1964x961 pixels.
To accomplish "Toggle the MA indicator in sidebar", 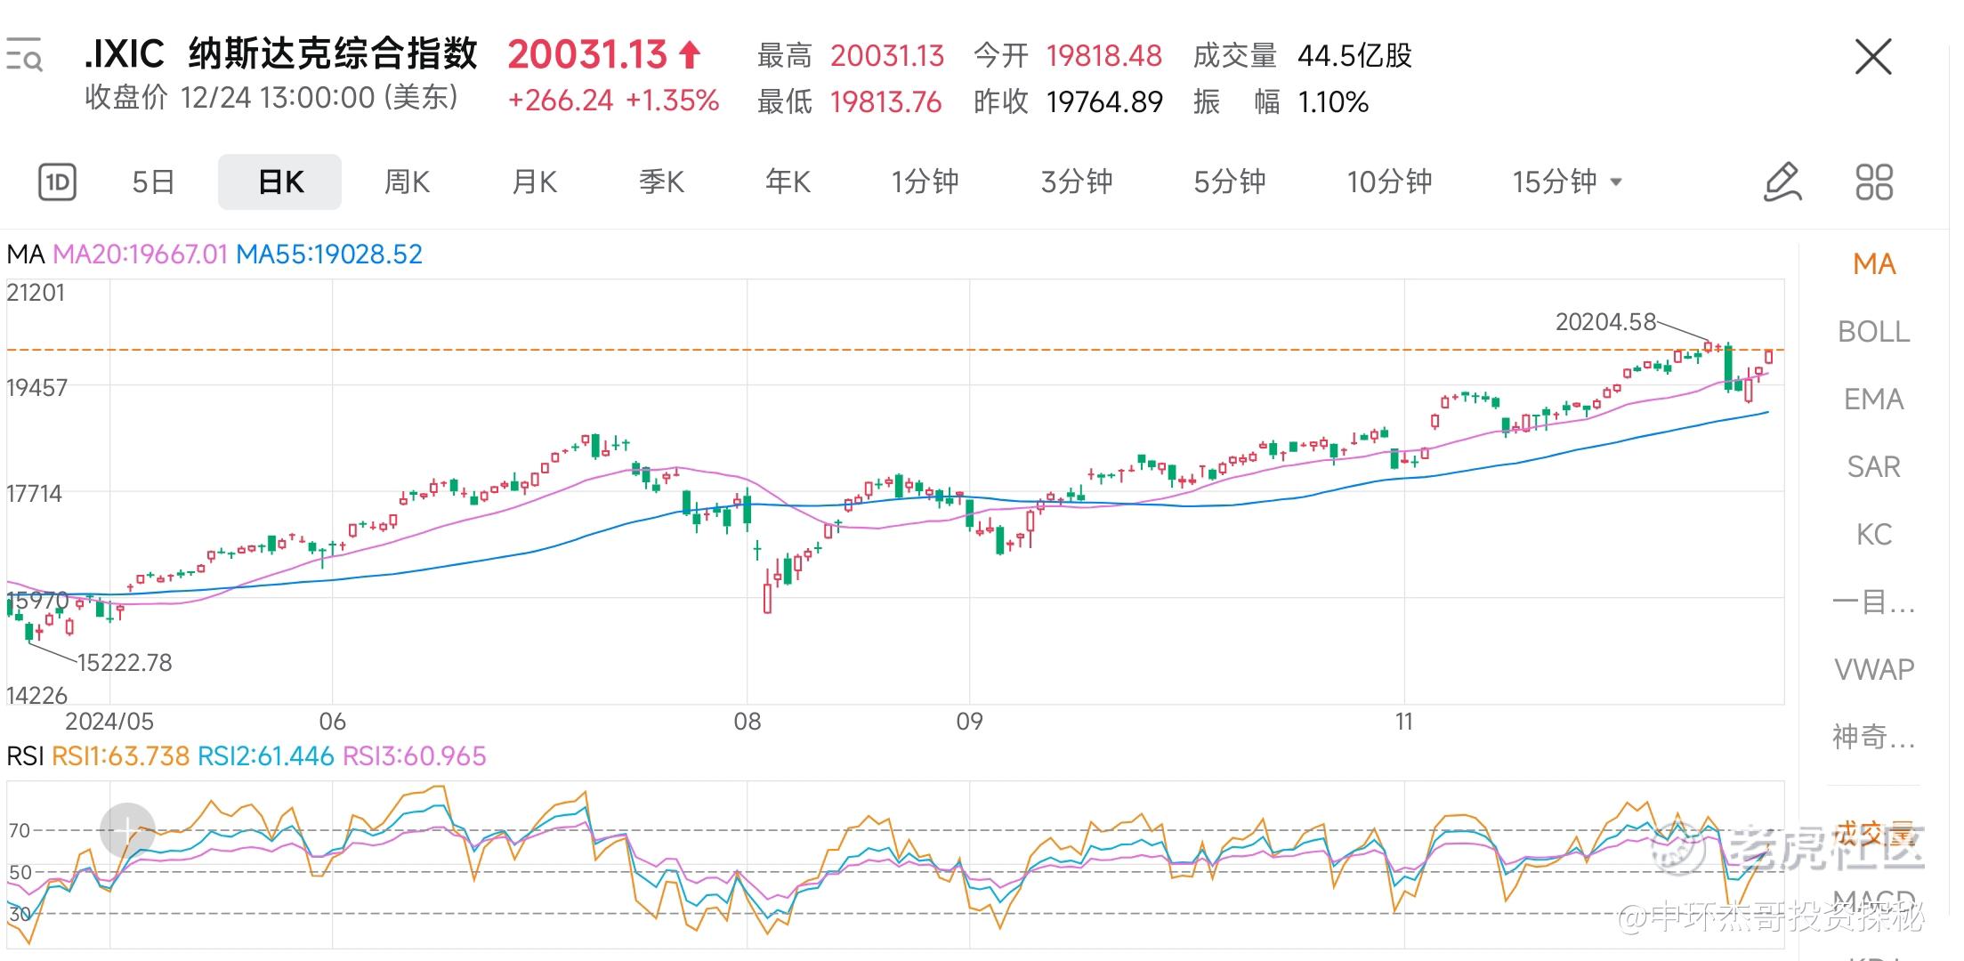I will click(x=1874, y=264).
